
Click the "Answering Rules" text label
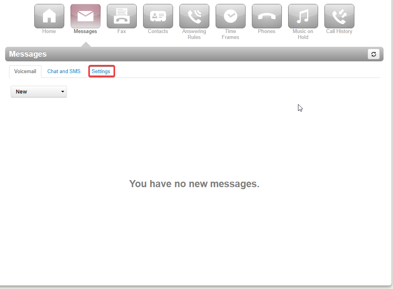click(194, 34)
